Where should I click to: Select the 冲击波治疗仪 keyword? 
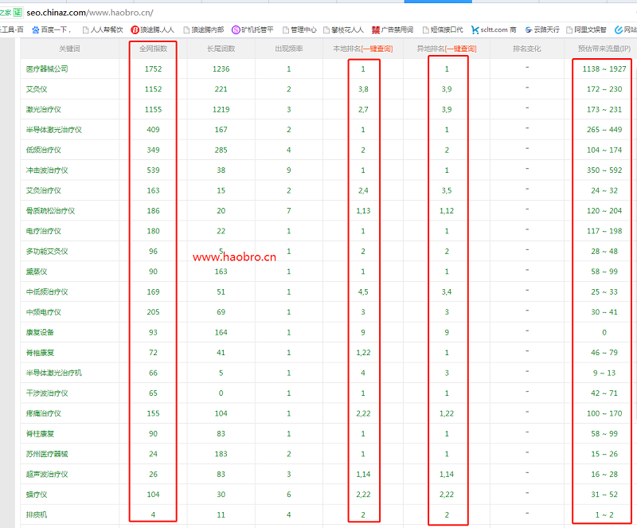(x=47, y=170)
